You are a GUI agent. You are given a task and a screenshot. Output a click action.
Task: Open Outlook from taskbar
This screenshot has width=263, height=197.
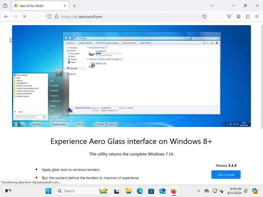(162, 191)
